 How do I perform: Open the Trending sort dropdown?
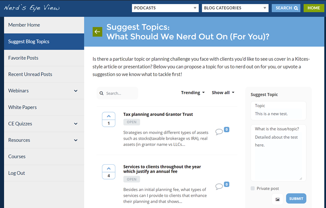(193, 93)
